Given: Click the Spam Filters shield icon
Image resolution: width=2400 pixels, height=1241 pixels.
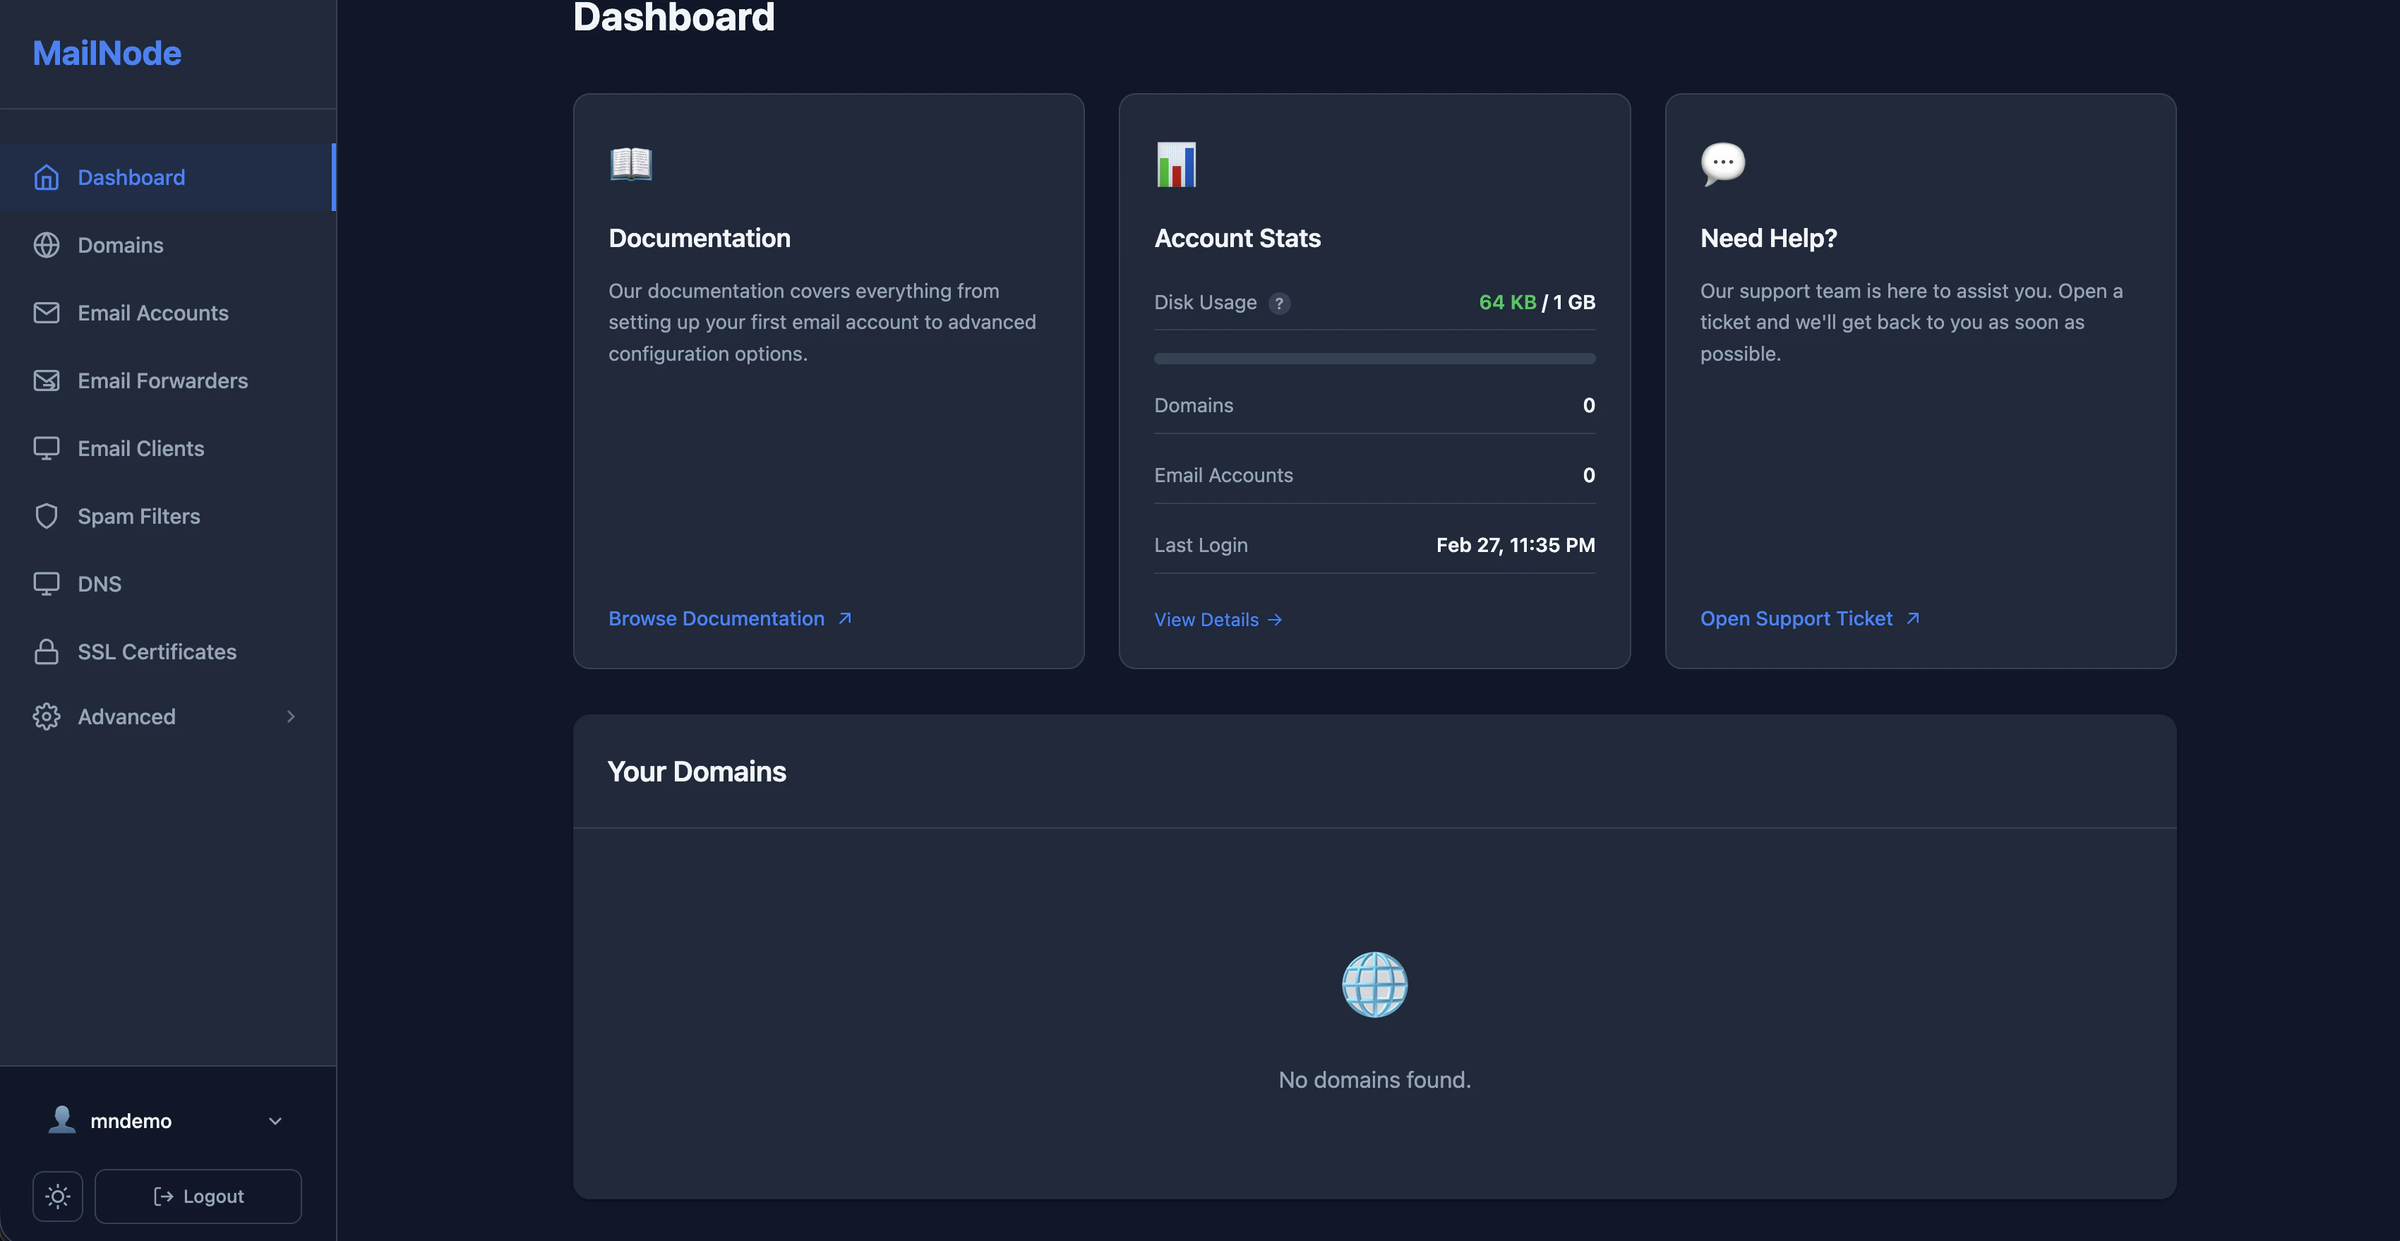Looking at the screenshot, I should (x=46, y=516).
